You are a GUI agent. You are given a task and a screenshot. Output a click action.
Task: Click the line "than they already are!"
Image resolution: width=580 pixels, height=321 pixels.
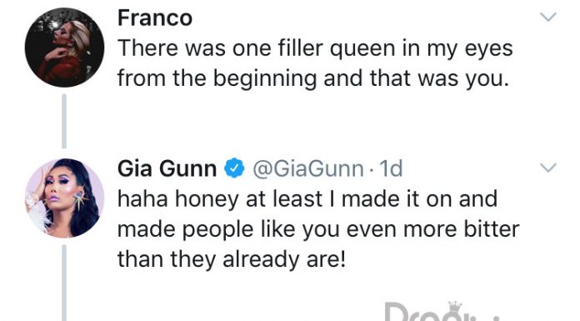(232, 259)
